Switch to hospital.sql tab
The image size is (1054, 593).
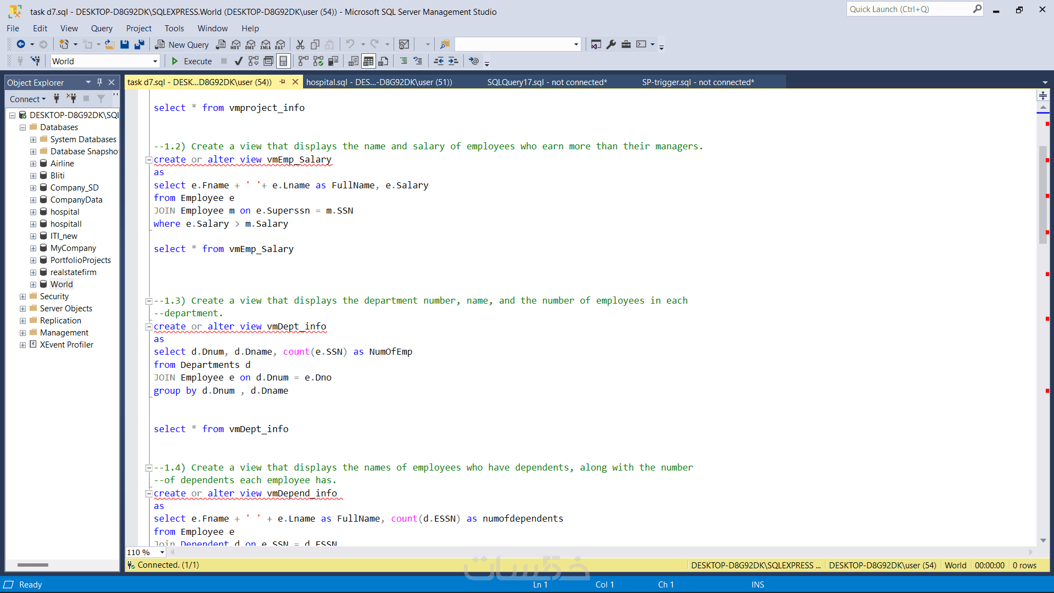[x=379, y=82]
